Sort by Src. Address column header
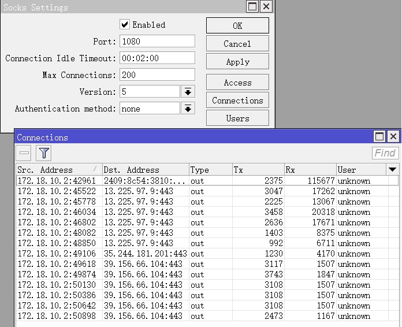The image size is (402, 327). tap(58, 170)
